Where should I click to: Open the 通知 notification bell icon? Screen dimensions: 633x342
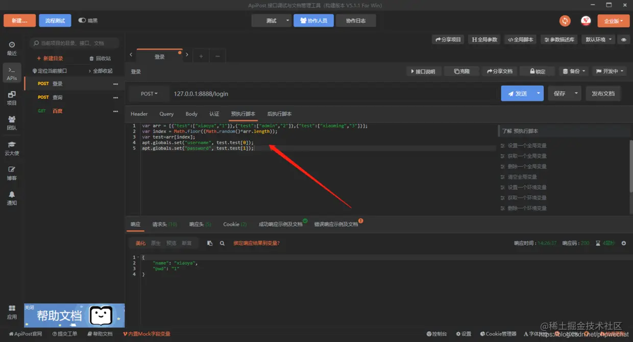(12, 198)
